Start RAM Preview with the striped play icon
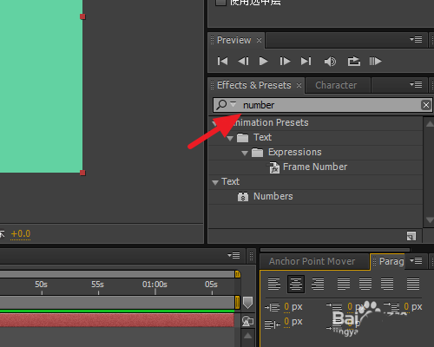This screenshot has width=434, height=347. coord(375,62)
